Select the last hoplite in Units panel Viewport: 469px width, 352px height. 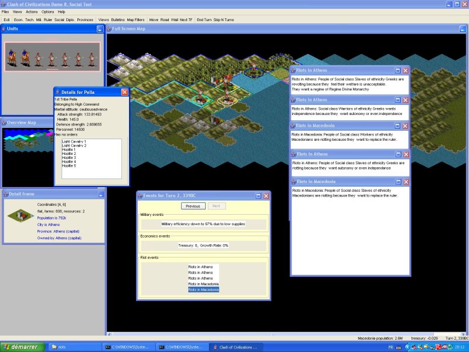(90, 57)
